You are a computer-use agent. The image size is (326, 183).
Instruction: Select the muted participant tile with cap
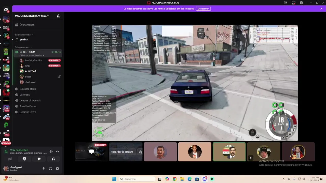click(x=264, y=152)
